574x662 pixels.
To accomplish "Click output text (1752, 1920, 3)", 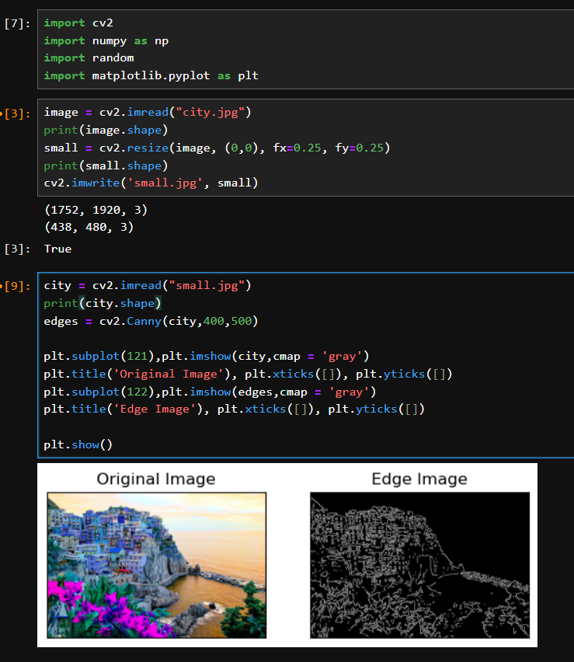I will (x=96, y=210).
